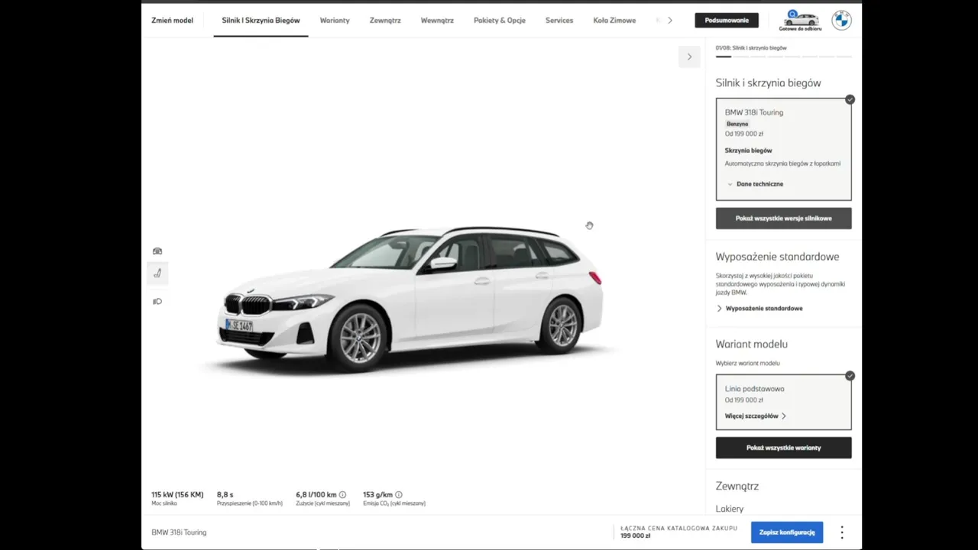Viewport: 978px width, 550px height.
Task: Switch to exterior car view icon
Action: [x=157, y=251]
